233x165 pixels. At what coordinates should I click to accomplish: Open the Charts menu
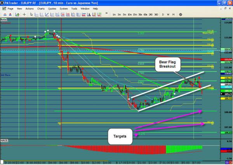click(41, 9)
